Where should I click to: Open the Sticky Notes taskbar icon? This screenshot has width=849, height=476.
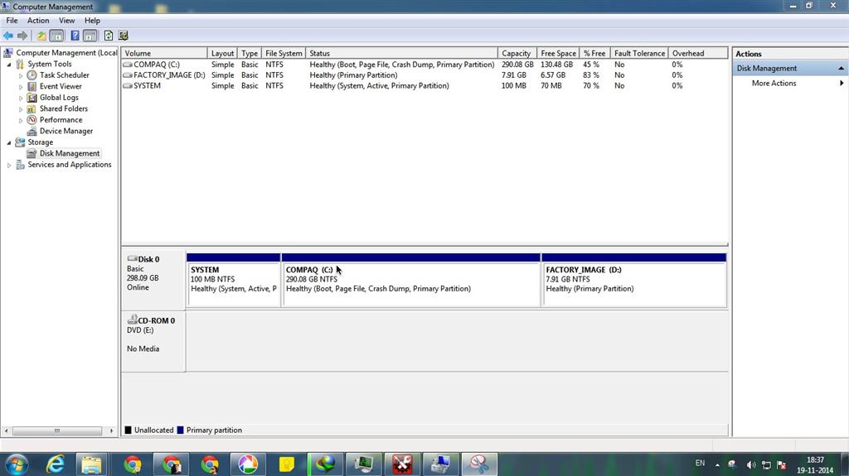pos(286,464)
